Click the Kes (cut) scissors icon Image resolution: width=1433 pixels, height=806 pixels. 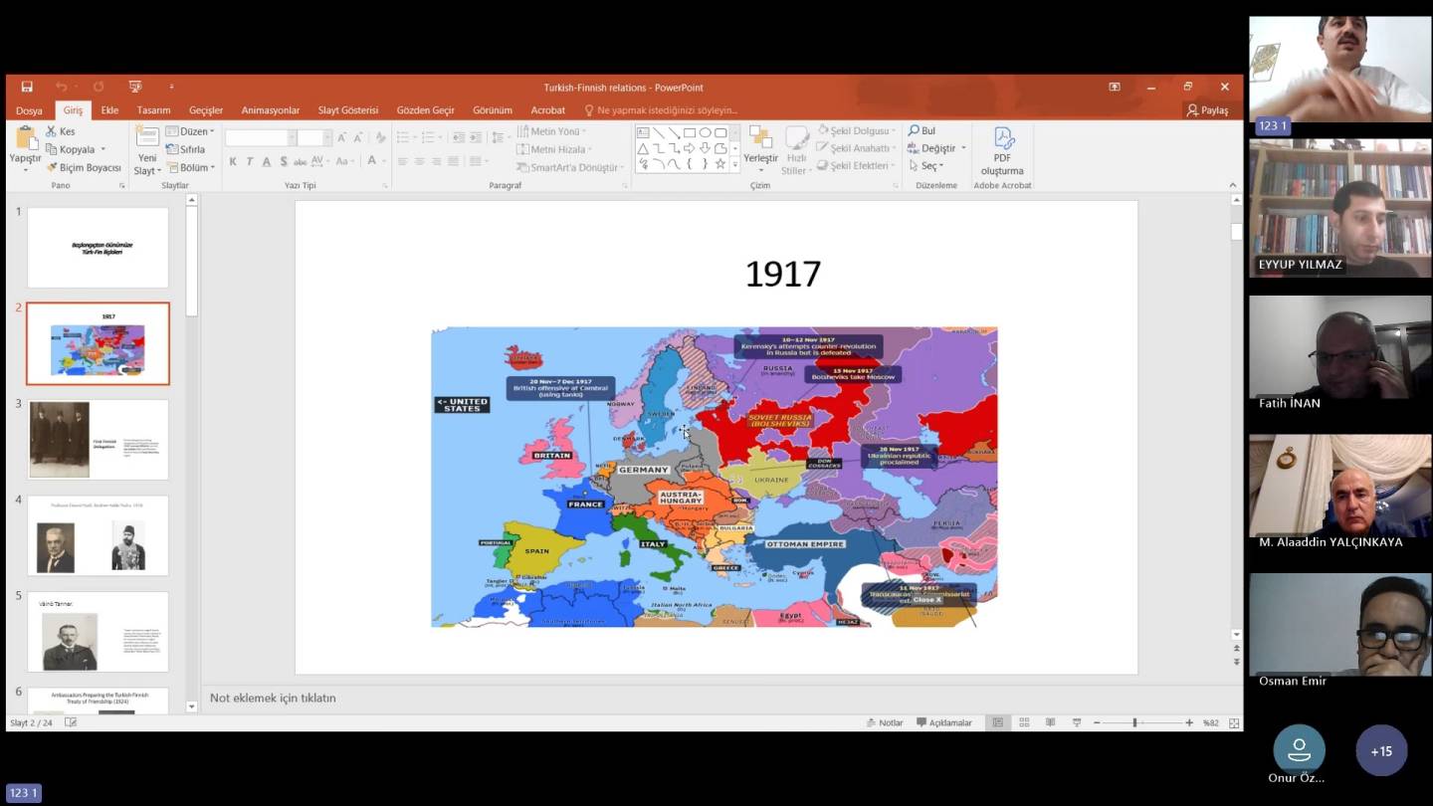(52, 131)
